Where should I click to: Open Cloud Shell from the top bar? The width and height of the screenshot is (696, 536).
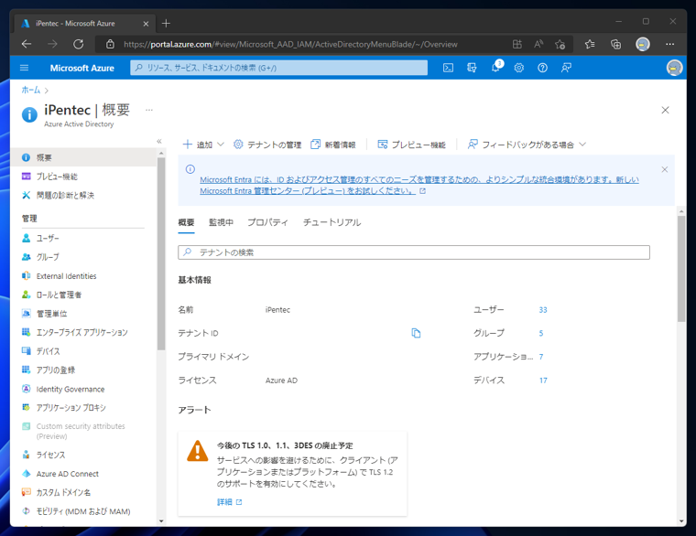(449, 68)
